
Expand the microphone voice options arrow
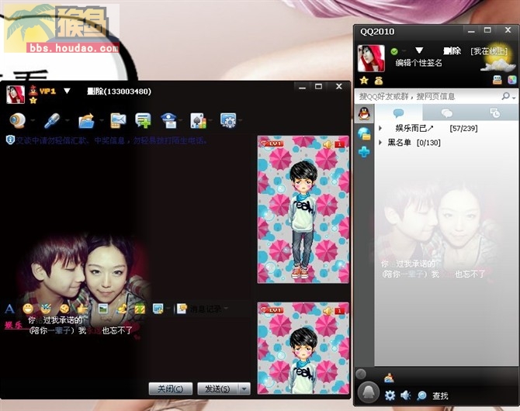coord(68,120)
